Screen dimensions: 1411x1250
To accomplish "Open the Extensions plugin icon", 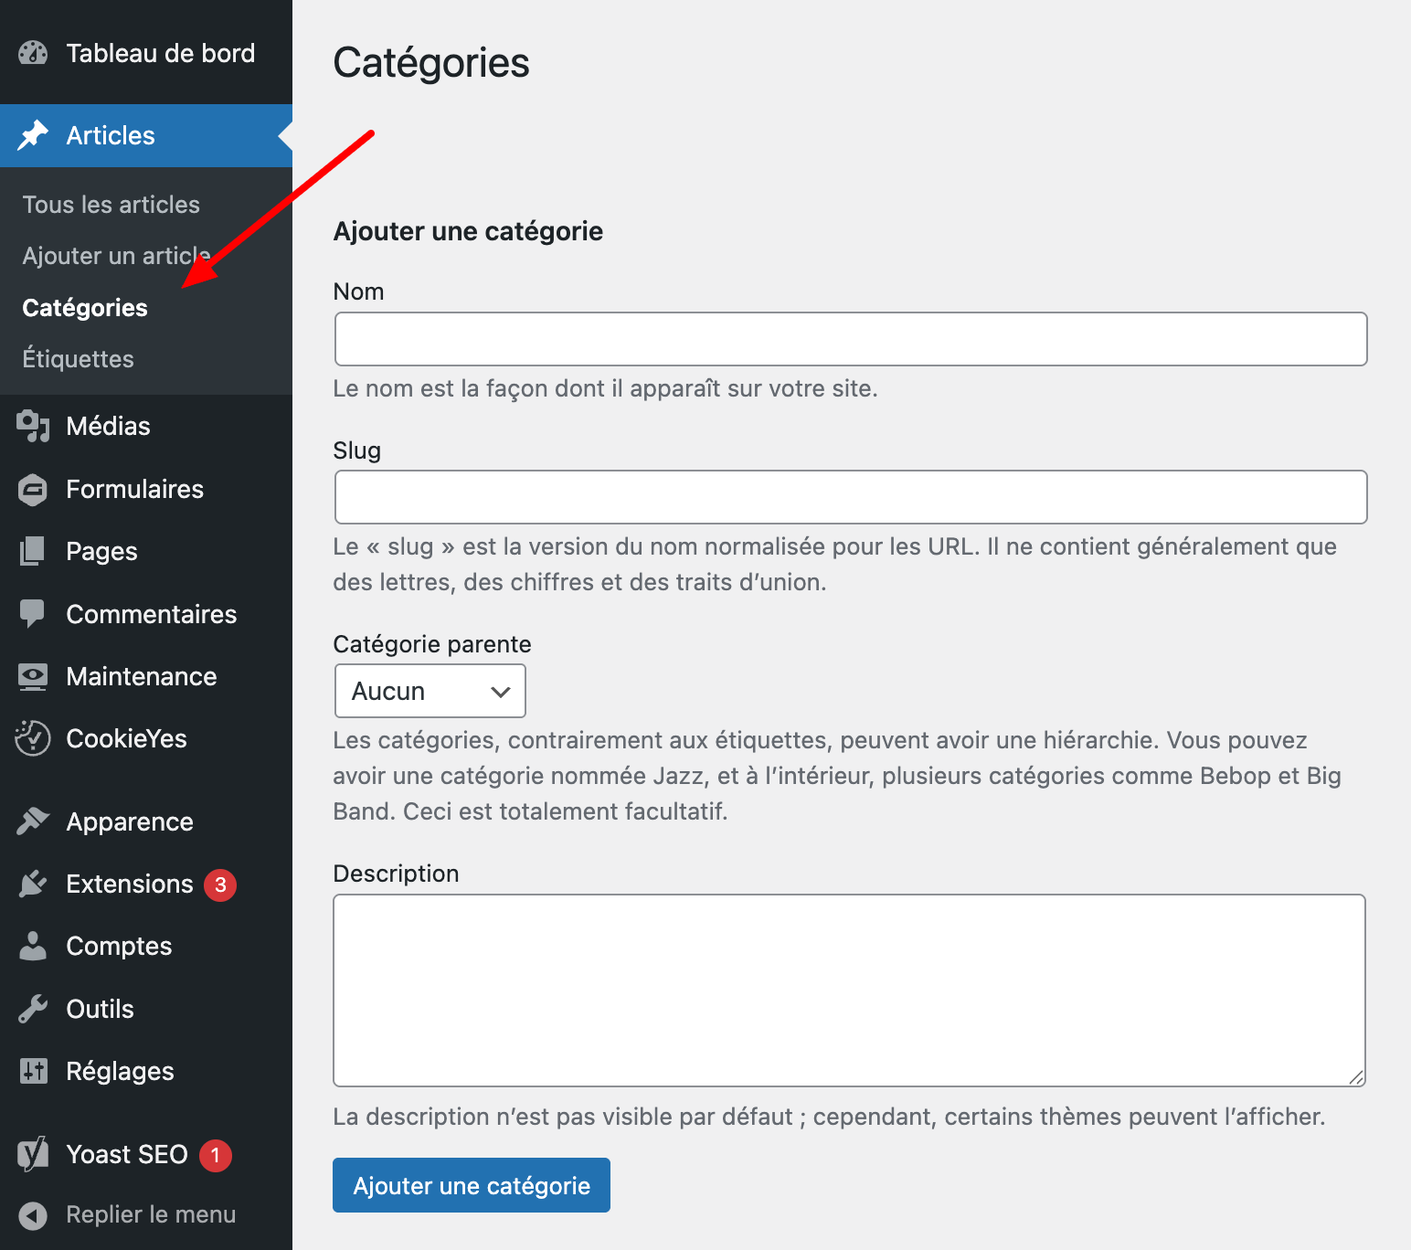I will (x=33, y=884).
